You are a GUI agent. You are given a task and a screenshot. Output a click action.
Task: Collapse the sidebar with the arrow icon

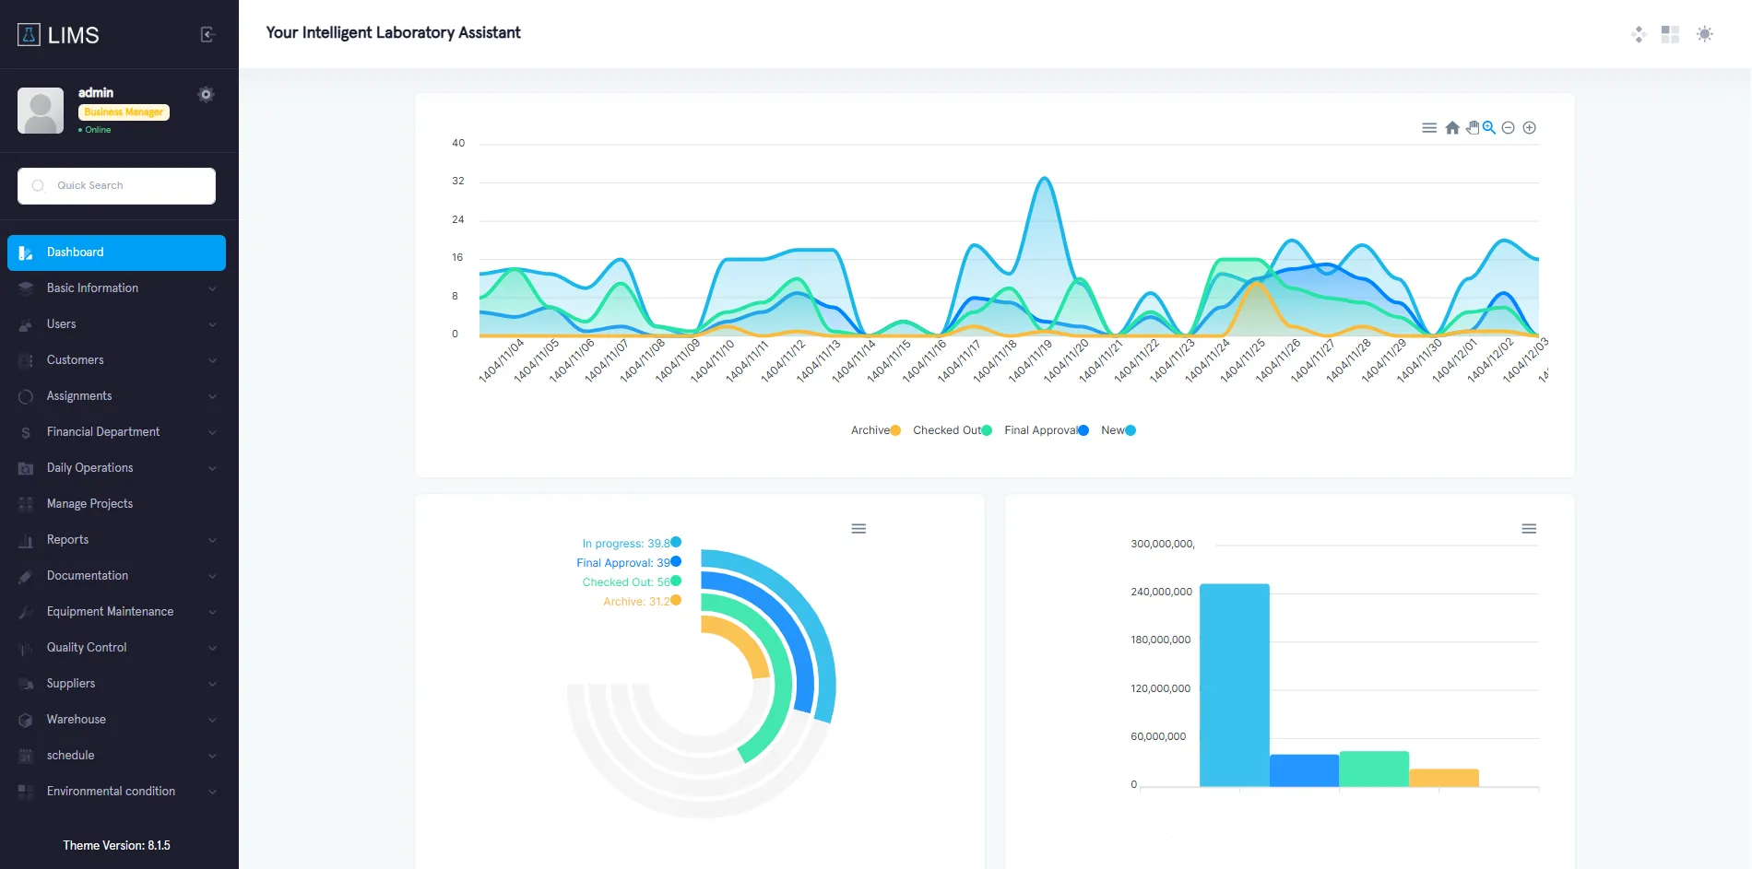(x=207, y=35)
